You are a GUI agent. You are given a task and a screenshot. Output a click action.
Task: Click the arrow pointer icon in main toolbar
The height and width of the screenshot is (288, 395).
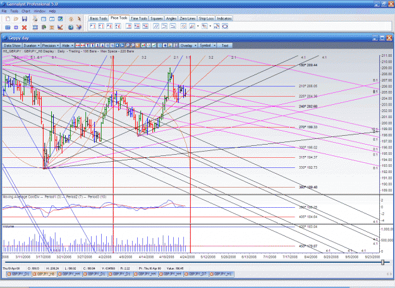[79, 19]
